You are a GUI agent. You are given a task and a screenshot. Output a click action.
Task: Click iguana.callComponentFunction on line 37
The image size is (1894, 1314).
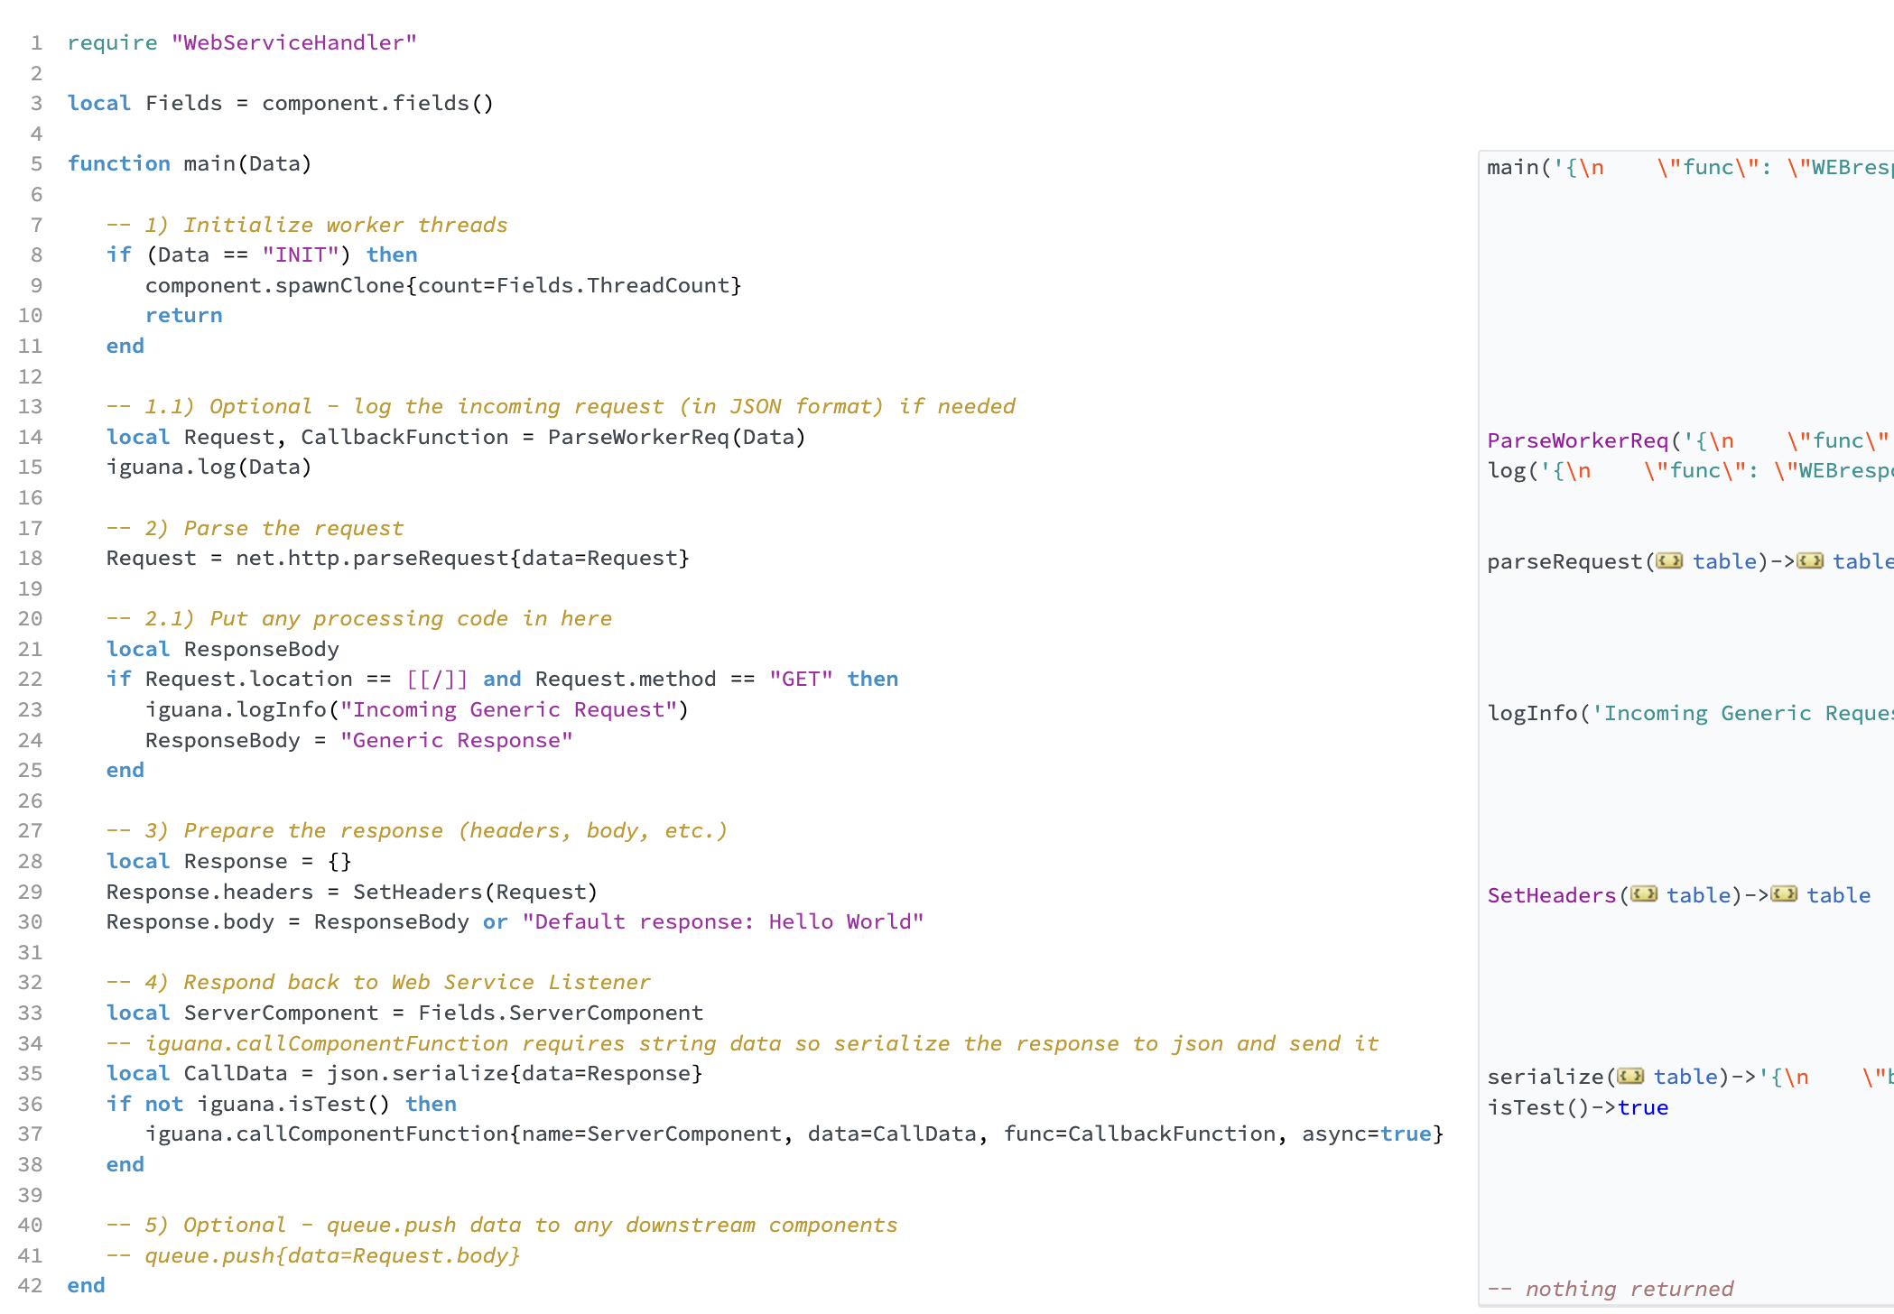click(327, 1134)
